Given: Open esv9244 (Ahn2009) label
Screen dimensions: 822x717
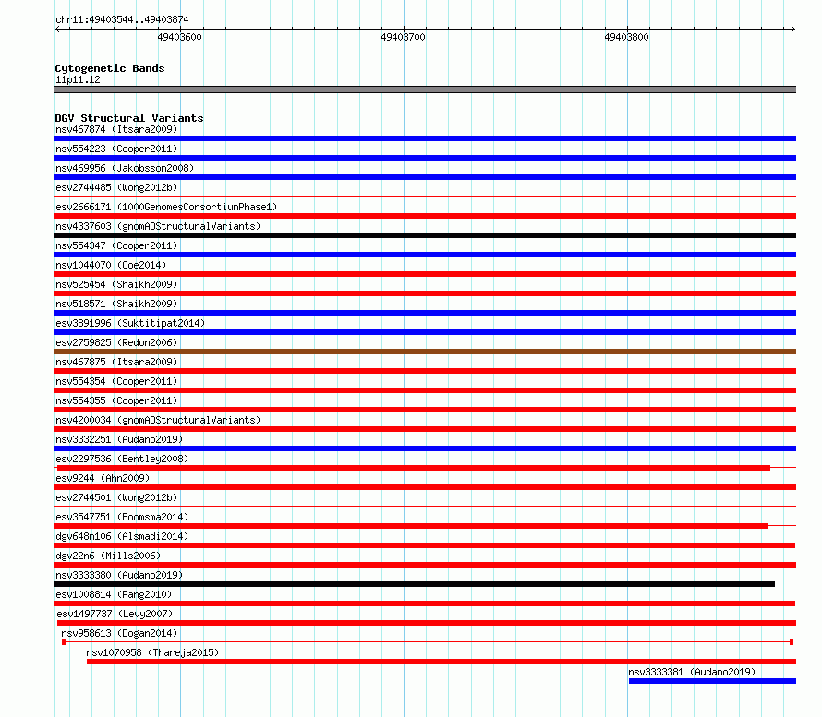Looking at the screenshot, I should 103,478.
